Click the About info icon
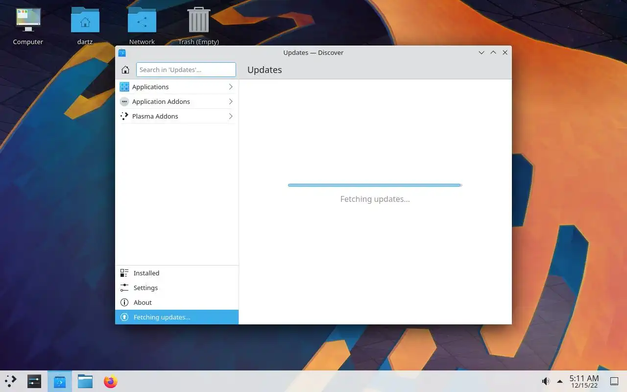This screenshot has width=627, height=392. [124, 302]
